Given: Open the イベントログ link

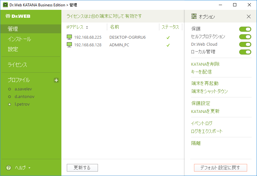Looking at the screenshot, I should (x=202, y=123).
